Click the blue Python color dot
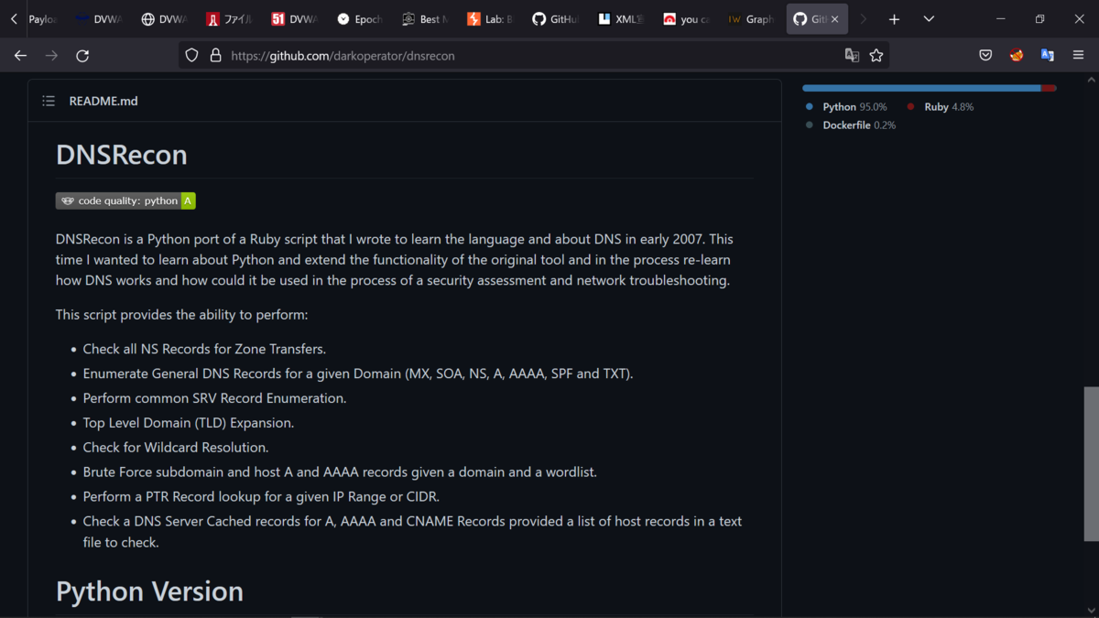The height and width of the screenshot is (618, 1099). [810, 107]
